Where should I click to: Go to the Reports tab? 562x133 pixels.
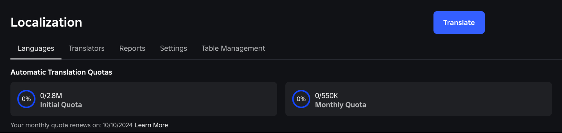(x=132, y=48)
